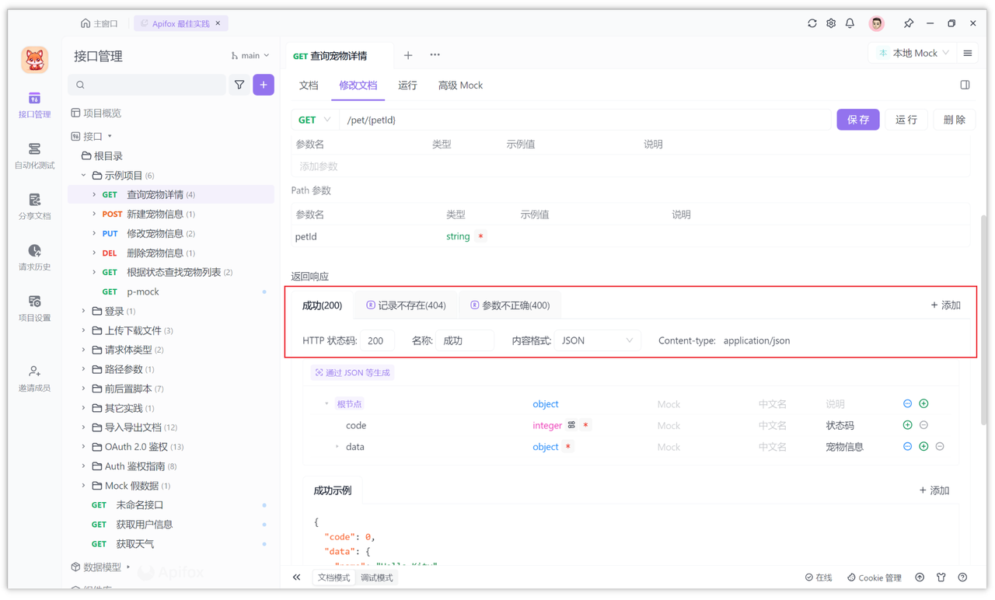
Task: Click the refresh icon in title bar
Action: tap(812, 23)
